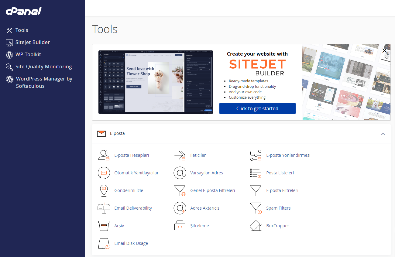
Task: Open Varsayılan Adres at-sign icon
Action: [x=180, y=173]
